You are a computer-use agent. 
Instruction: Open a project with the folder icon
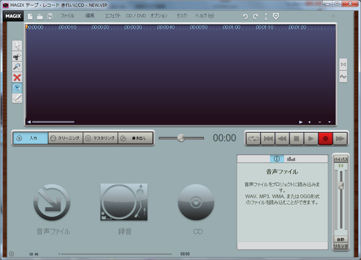click(x=40, y=17)
